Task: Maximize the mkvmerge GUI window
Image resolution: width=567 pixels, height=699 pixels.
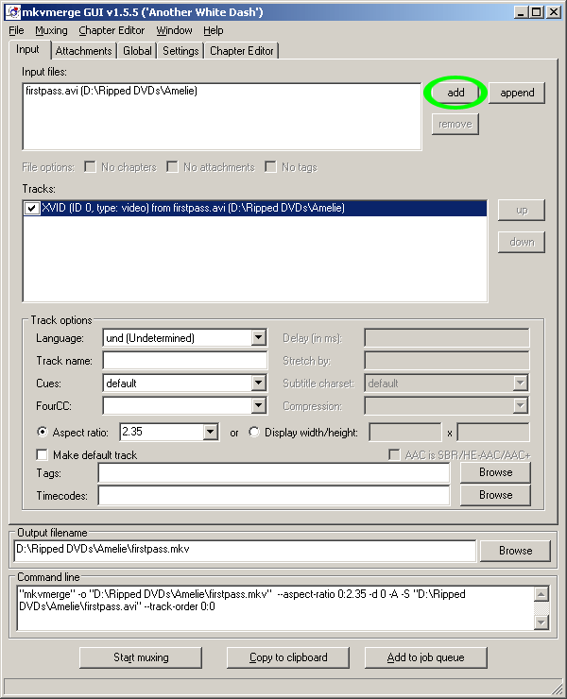Action: coord(536,12)
